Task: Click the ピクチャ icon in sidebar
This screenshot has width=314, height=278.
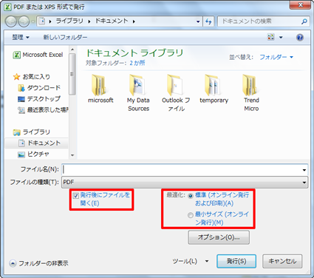Action: tap(21, 155)
